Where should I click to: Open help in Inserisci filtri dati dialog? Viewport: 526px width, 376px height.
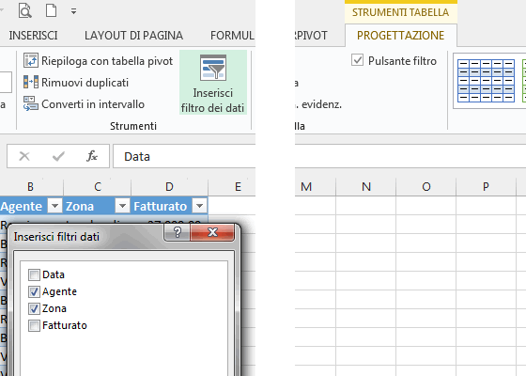click(178, 232)
